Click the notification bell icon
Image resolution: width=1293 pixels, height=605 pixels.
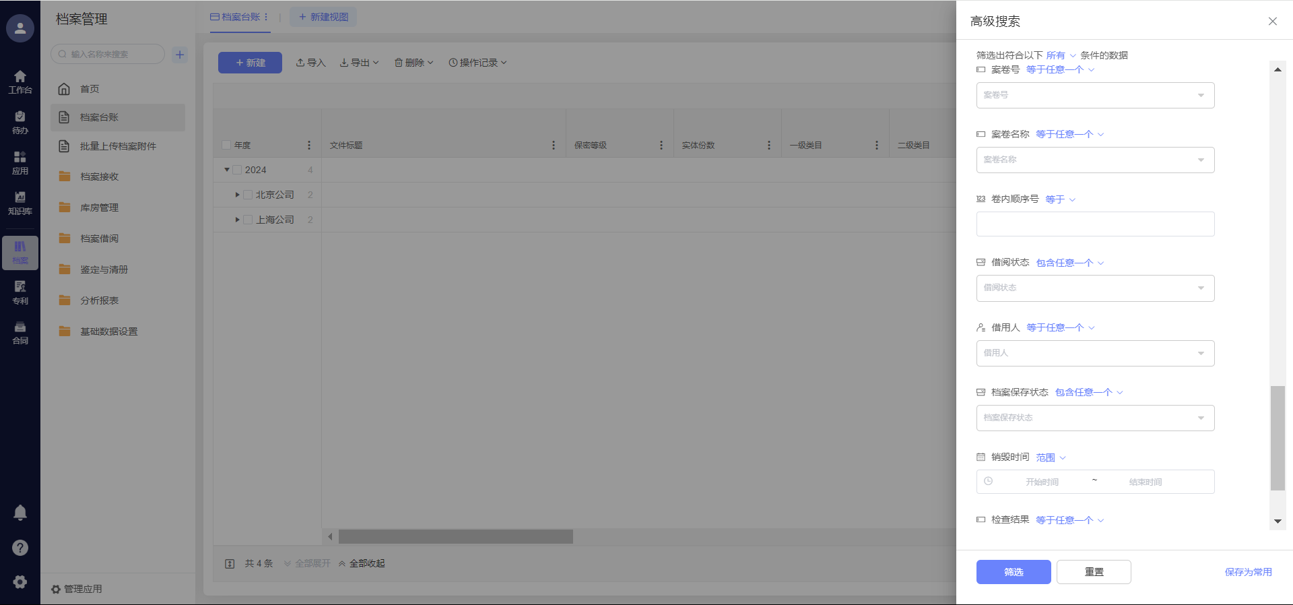[20, 513]
